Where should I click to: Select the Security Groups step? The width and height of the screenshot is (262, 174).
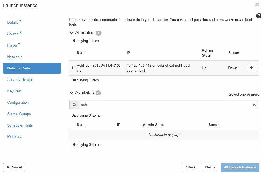20,80
